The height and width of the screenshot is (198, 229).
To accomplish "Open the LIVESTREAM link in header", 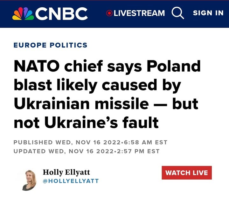I will click(139, 13).
